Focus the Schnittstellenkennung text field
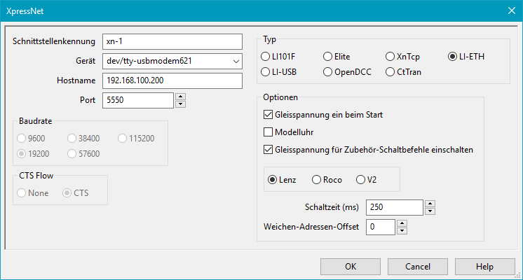Image resolution: width=523 pixels, height=280 pixels. 171,41
